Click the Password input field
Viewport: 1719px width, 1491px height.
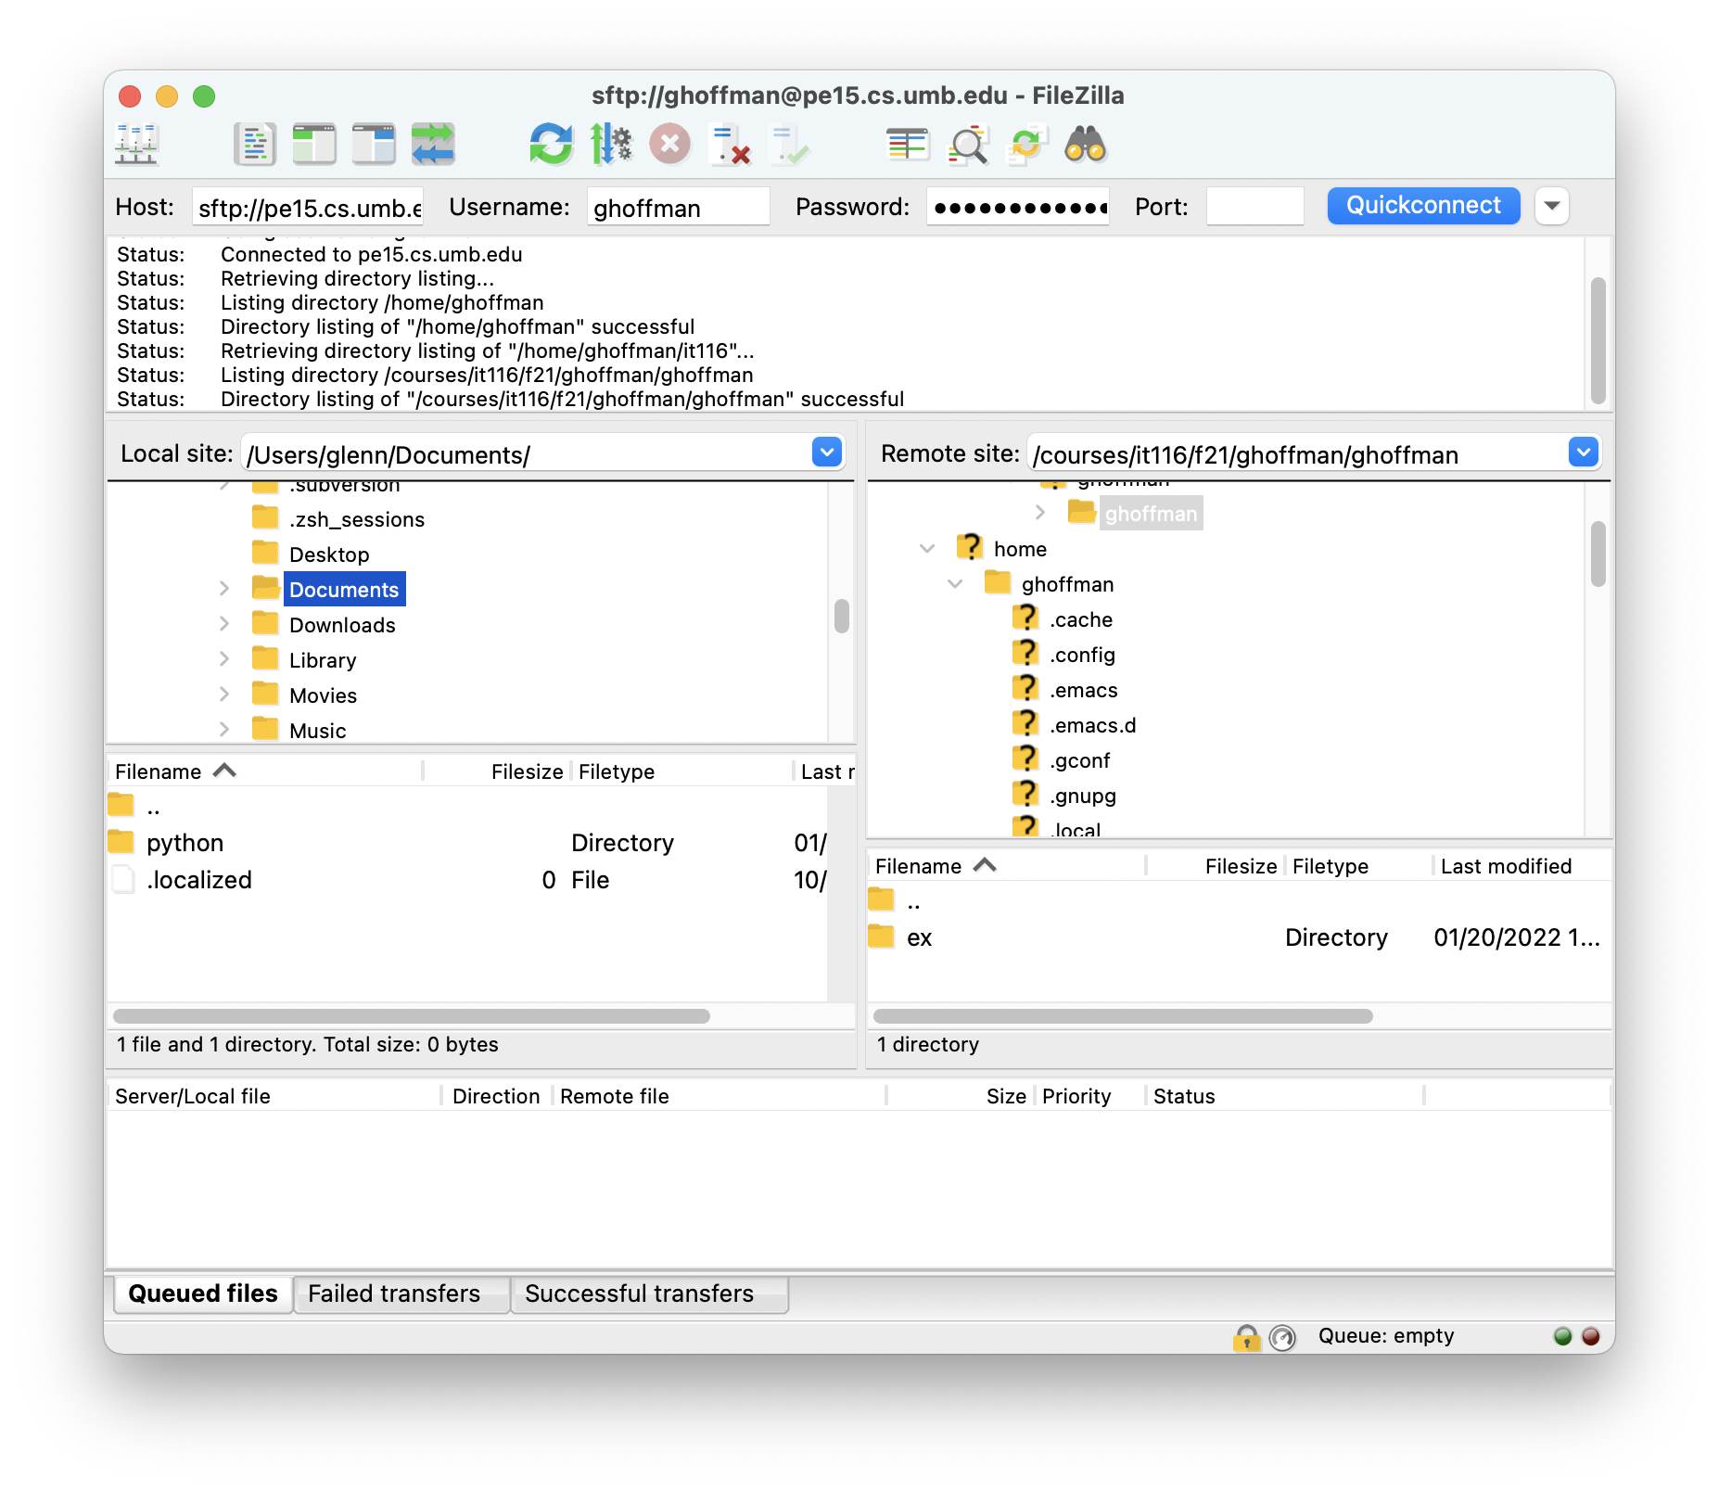coord(1018,207)
